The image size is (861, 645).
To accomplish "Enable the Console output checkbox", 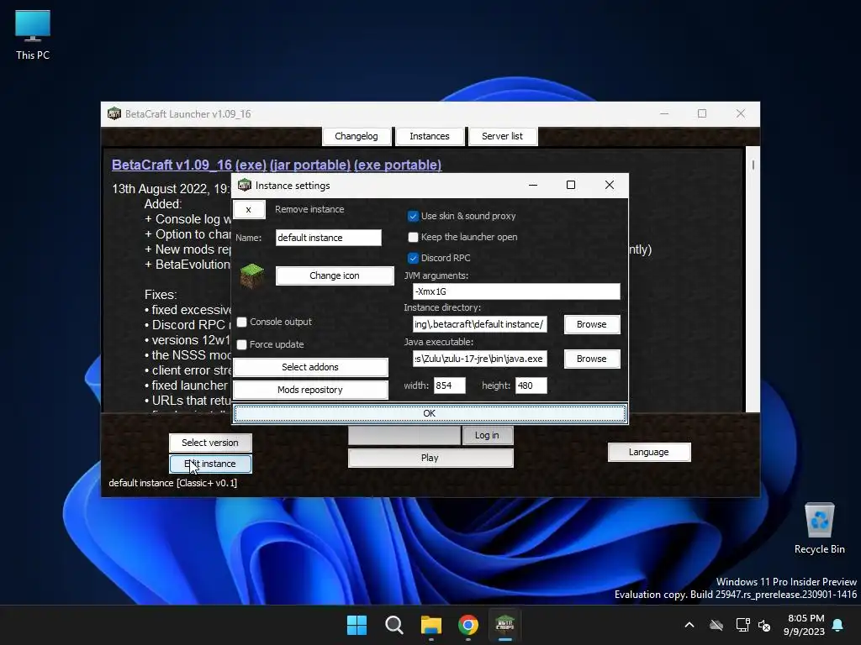I will (x=241, y=322).
